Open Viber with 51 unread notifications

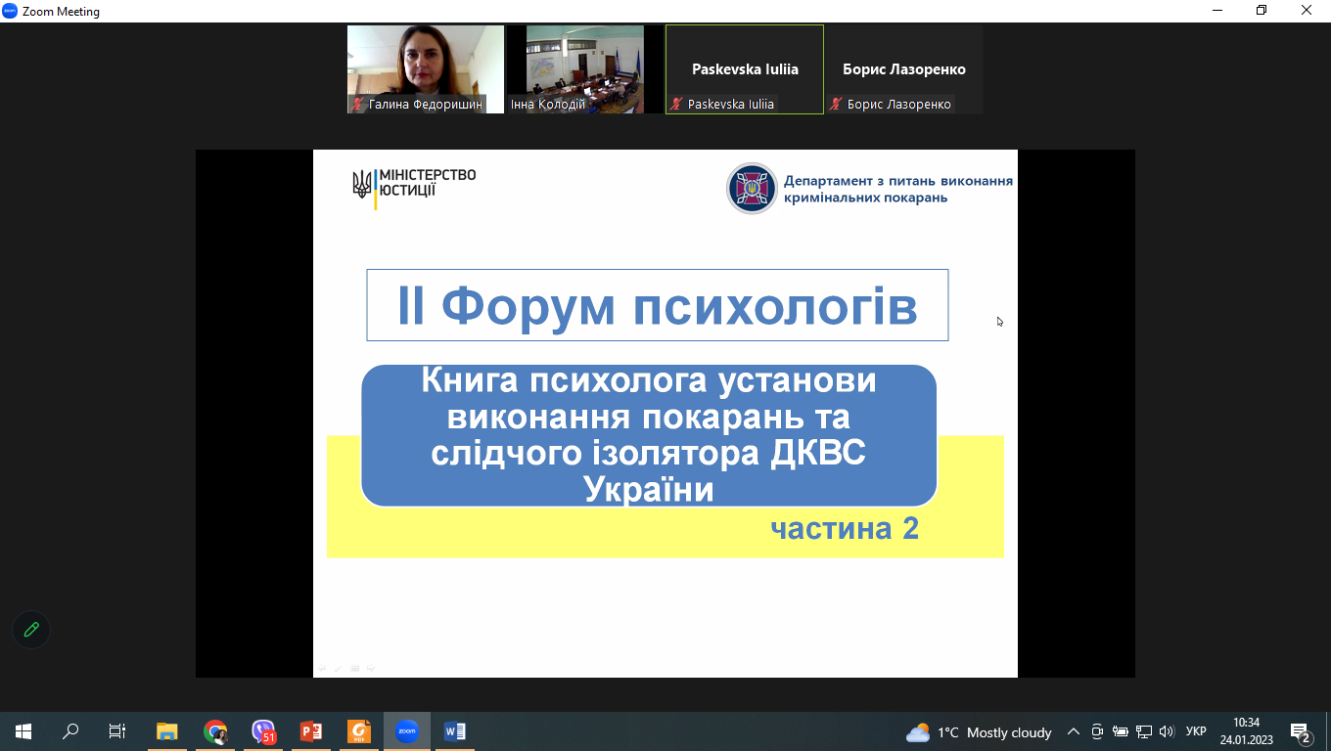[263, 731]
